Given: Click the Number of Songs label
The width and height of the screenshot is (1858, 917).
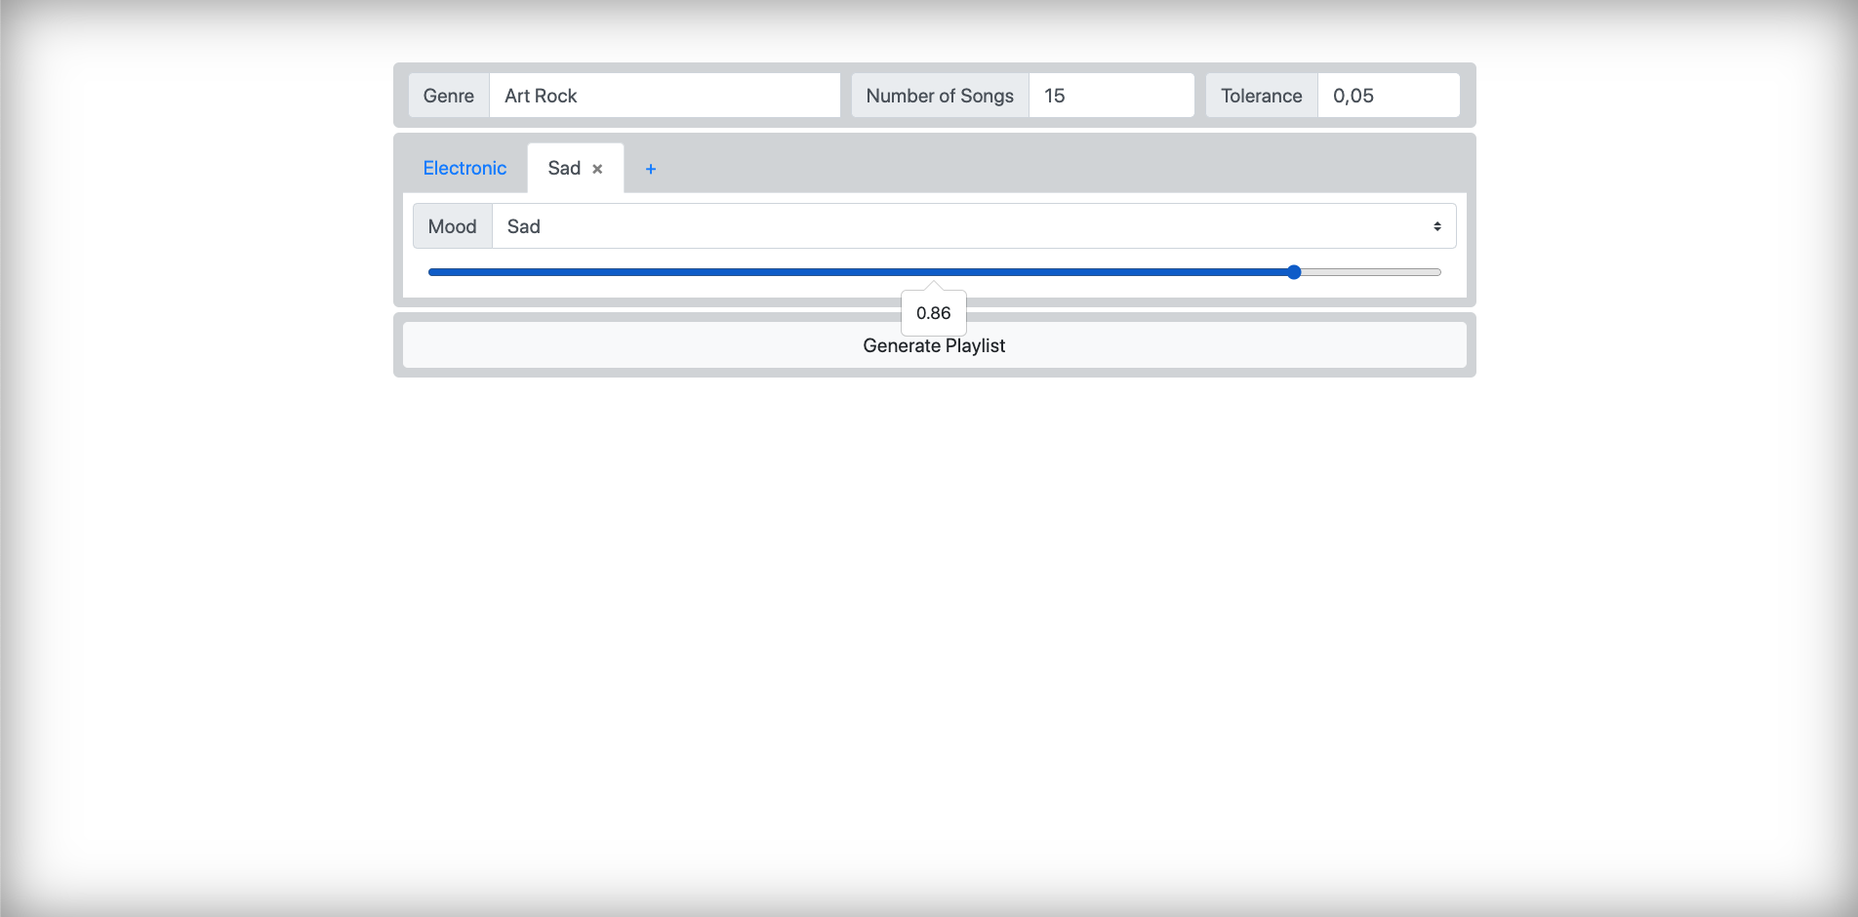Looking at the screenshot, I should (940, 96).
